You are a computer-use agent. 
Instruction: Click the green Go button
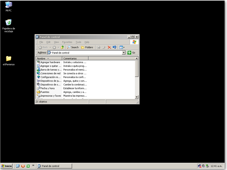click(x=131, y=53)
